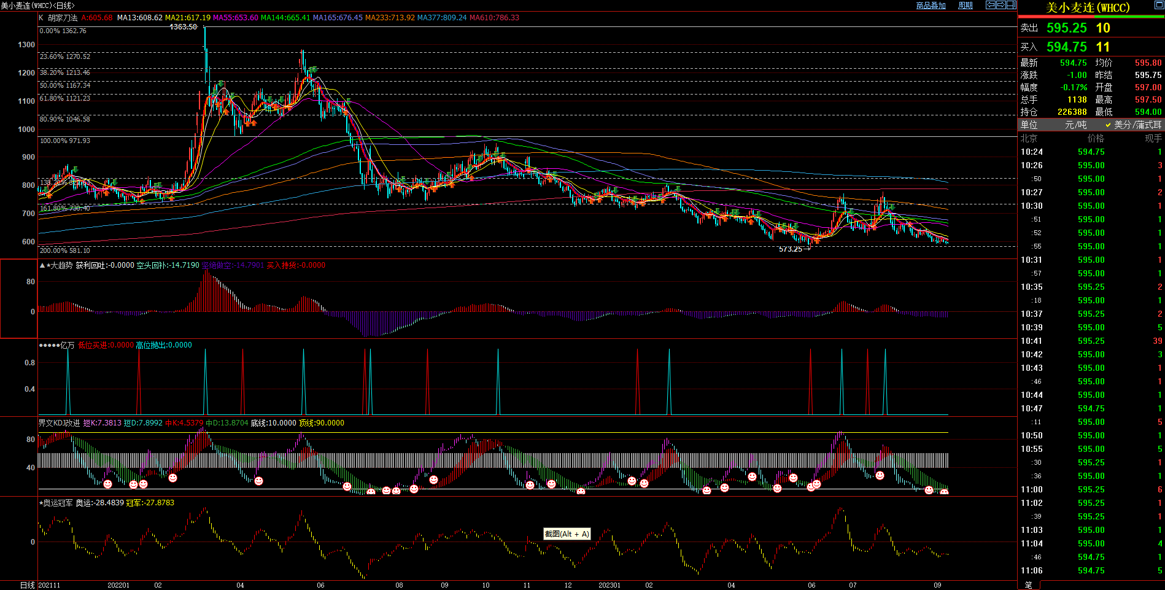Click the left arrow navigation icon
1165x590 pixels.
click(990, 5)
